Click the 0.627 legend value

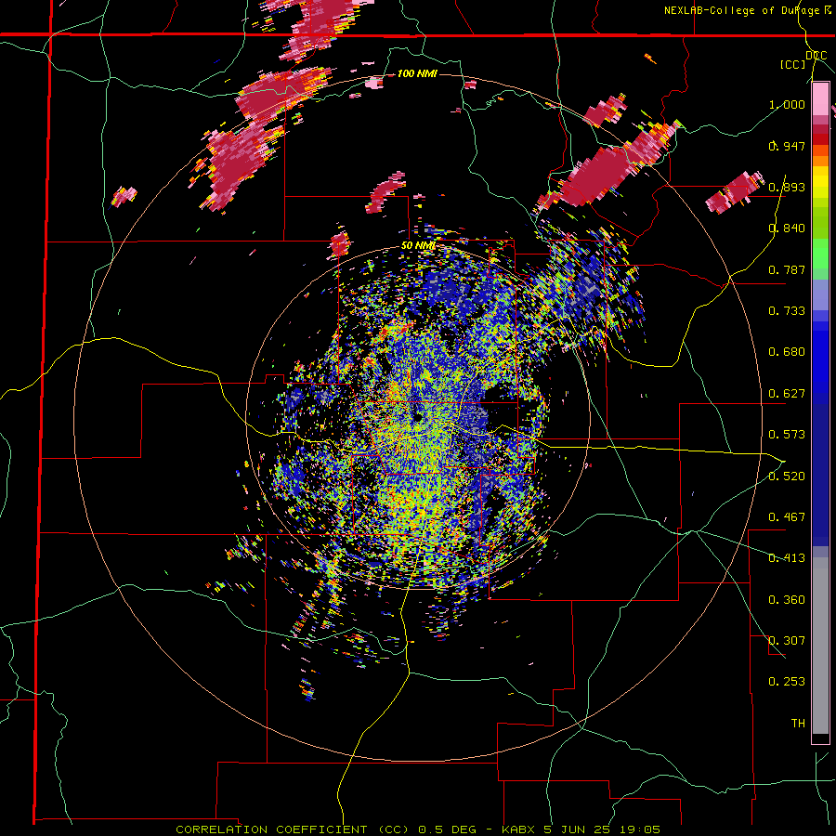pyautogui.click(x=787, y=394)
